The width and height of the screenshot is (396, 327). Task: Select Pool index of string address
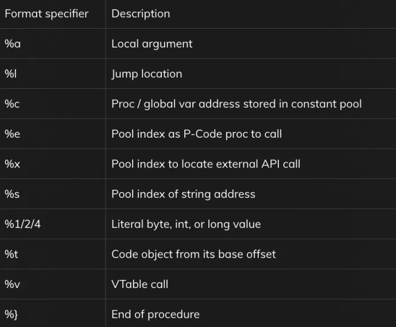click(183, 194)
